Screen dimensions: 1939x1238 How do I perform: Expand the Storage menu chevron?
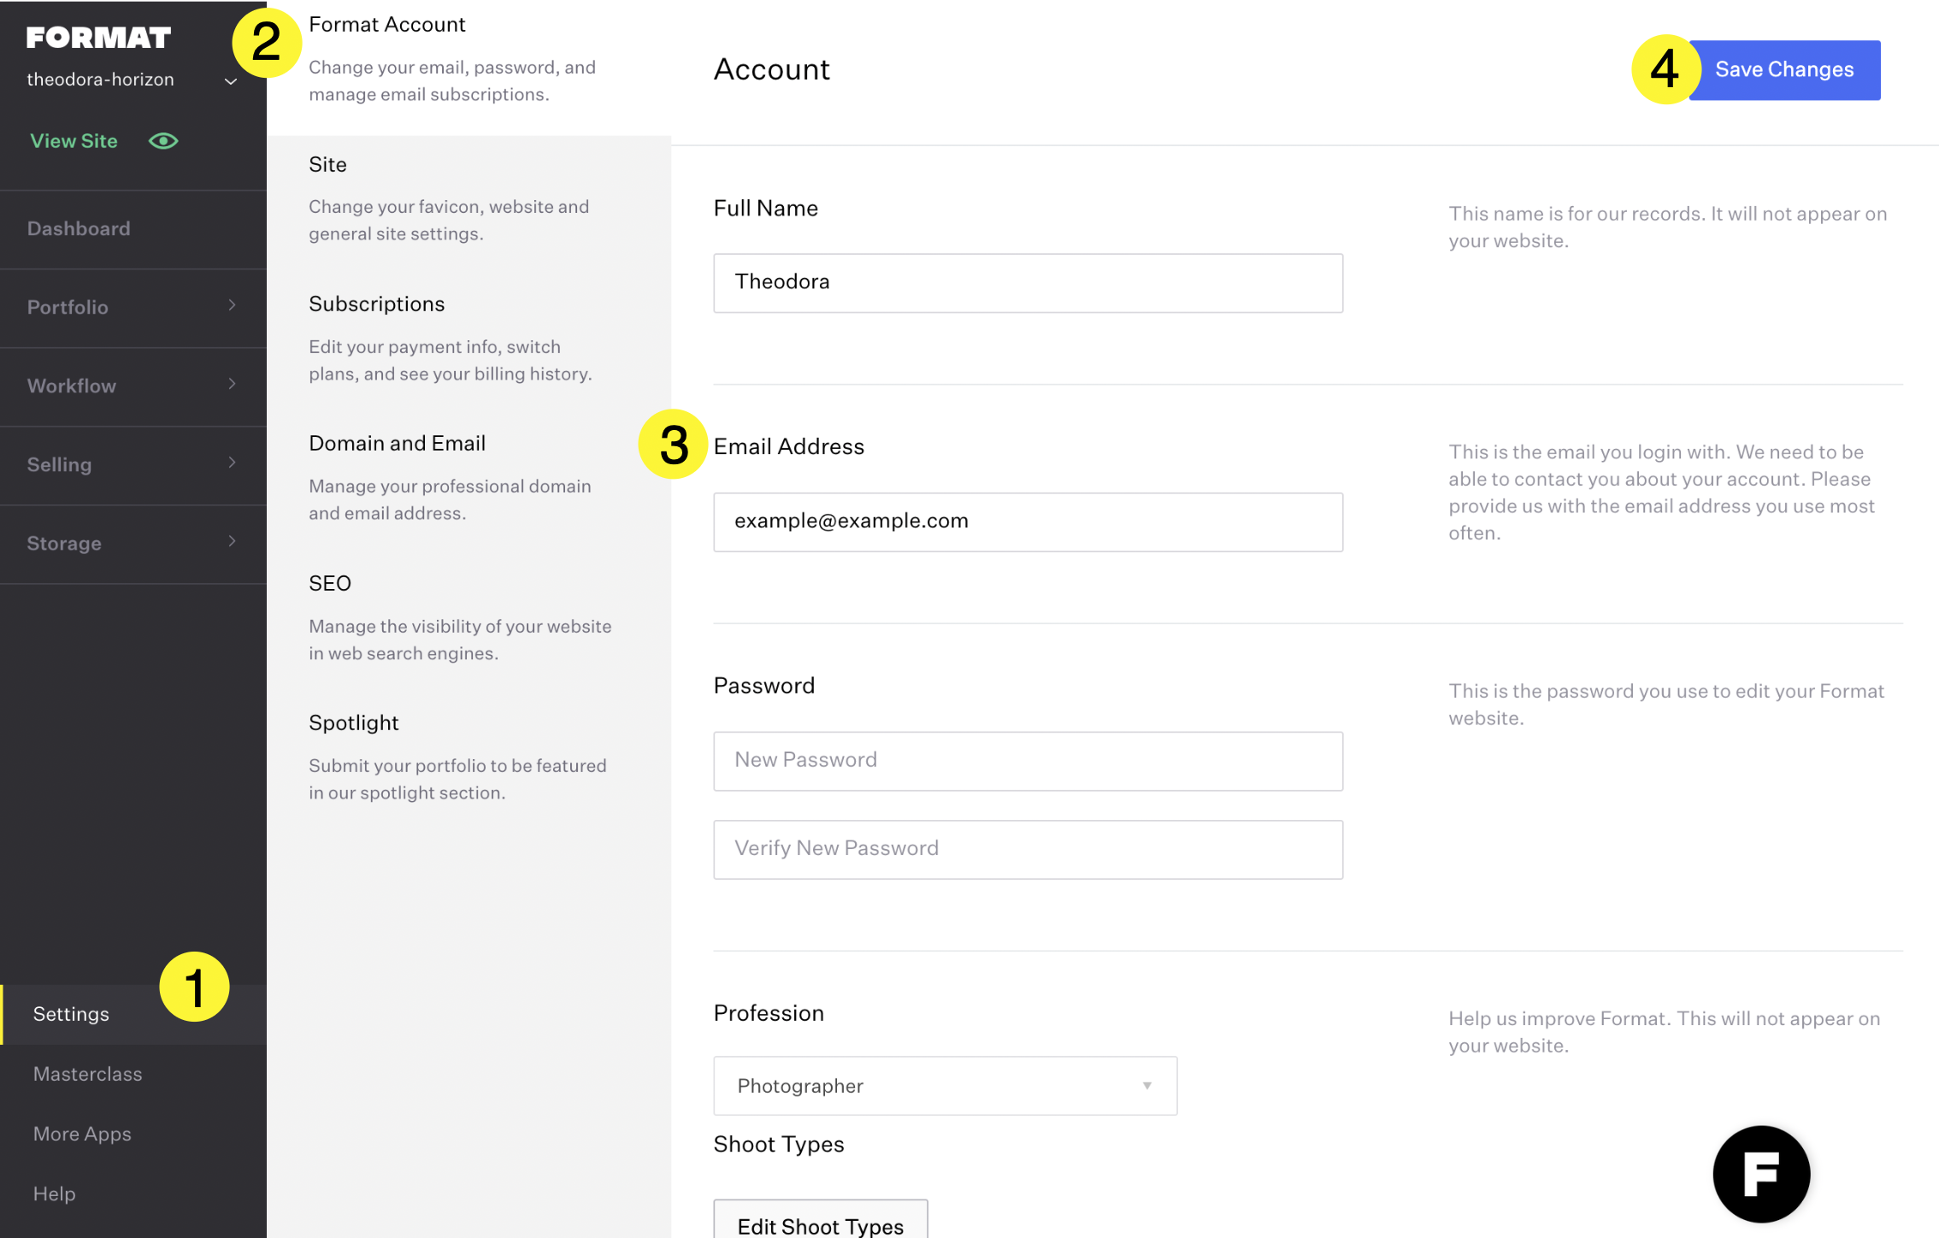(232, 542)
